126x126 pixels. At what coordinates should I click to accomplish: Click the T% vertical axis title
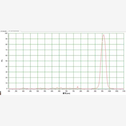[2, 61]
